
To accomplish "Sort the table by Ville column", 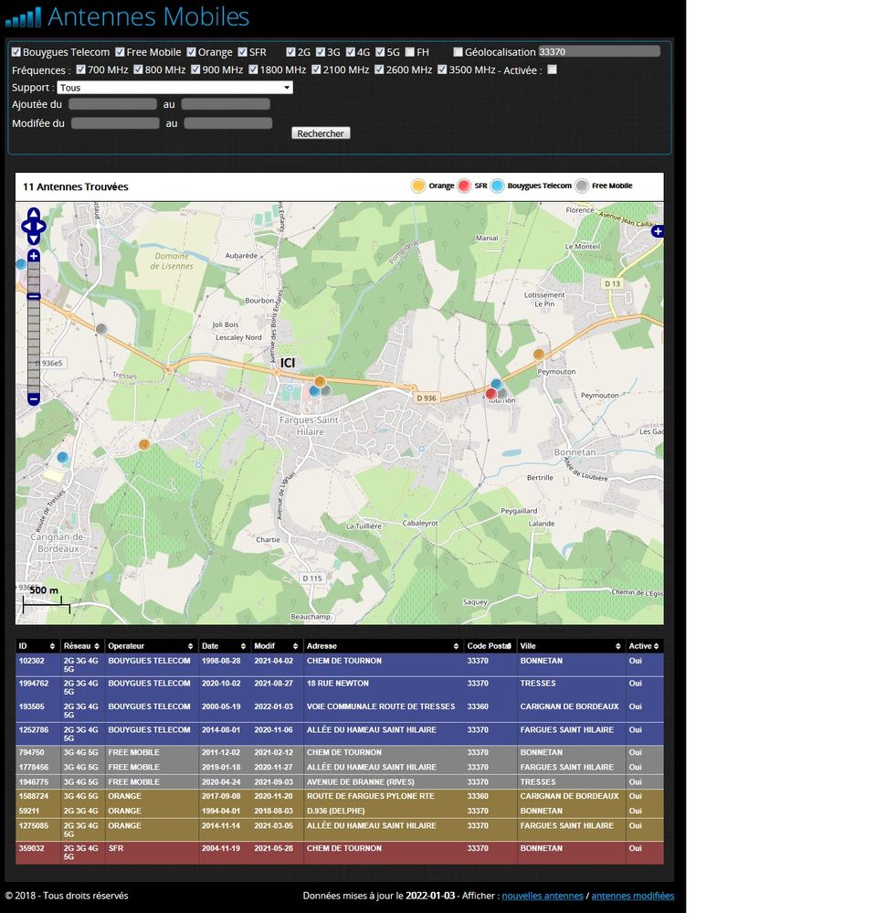I will [570, 646].
